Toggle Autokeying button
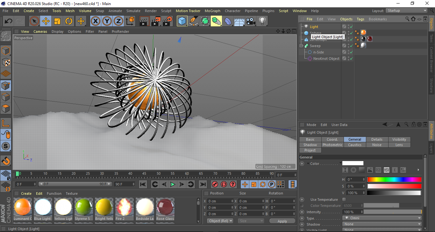 point(224,184)
